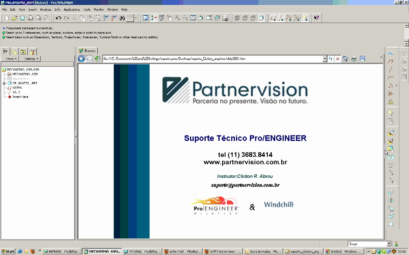Open a file with the folder icon
Screen dimensions: 409x255
(14, 18)
